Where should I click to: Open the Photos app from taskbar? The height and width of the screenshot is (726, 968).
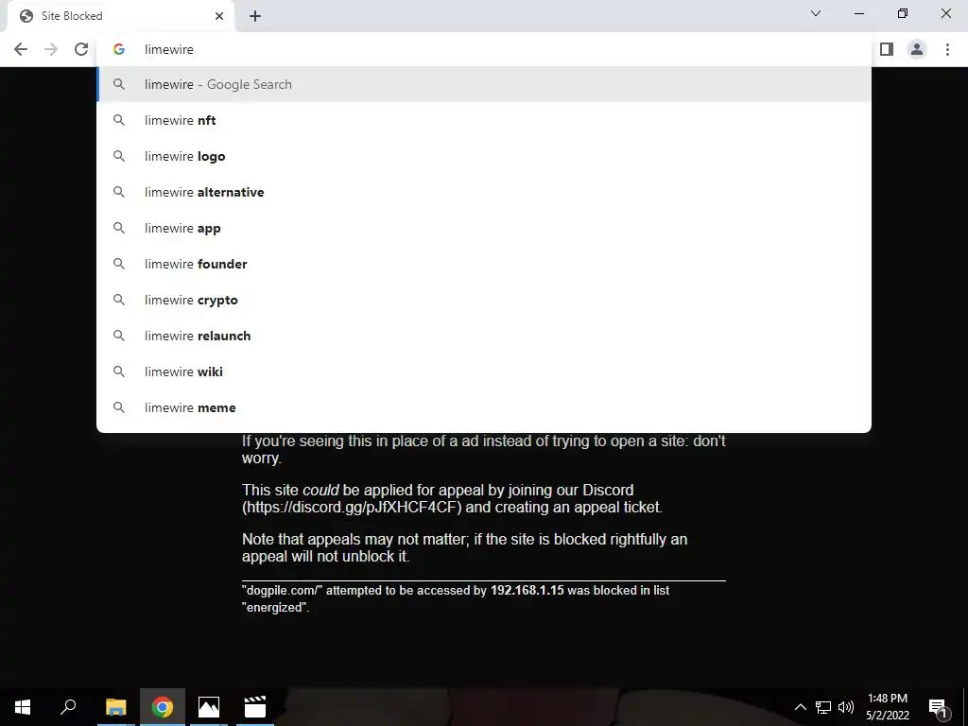tap(209, 707)
